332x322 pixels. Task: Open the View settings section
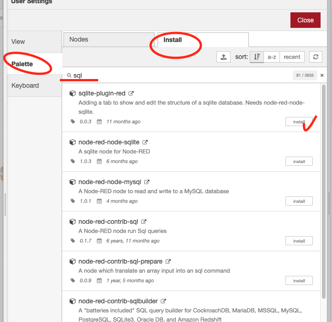34,42
